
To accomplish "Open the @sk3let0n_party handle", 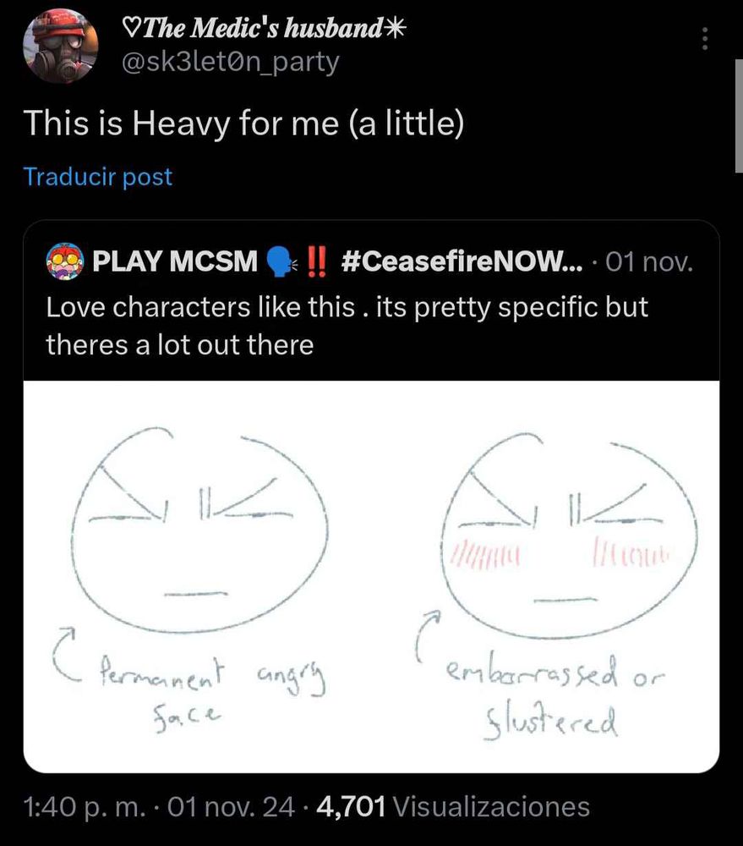I will [x=231, y=62].
